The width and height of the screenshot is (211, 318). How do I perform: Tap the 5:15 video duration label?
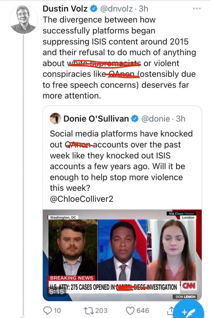57,292
